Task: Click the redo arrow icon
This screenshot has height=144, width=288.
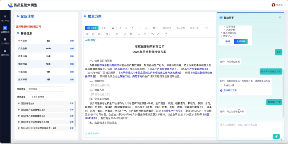Action: 158,34
